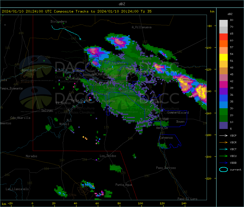The height and width of the screenshot is (207, 244).
Task: Click the Aero_GH map label
Action: 162,128
